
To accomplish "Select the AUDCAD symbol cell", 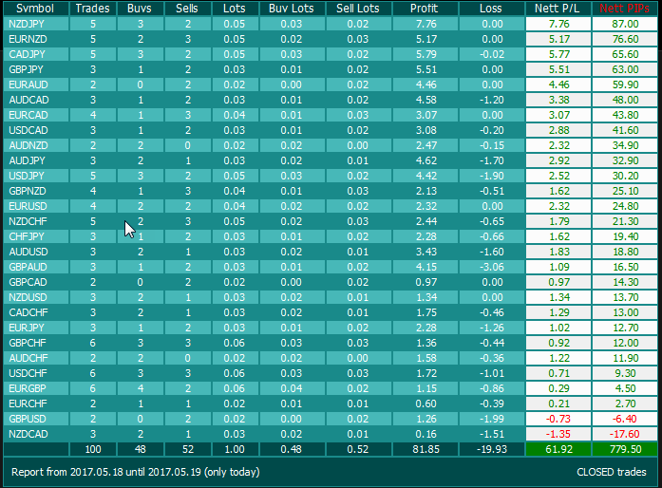I will click(35, 100).
